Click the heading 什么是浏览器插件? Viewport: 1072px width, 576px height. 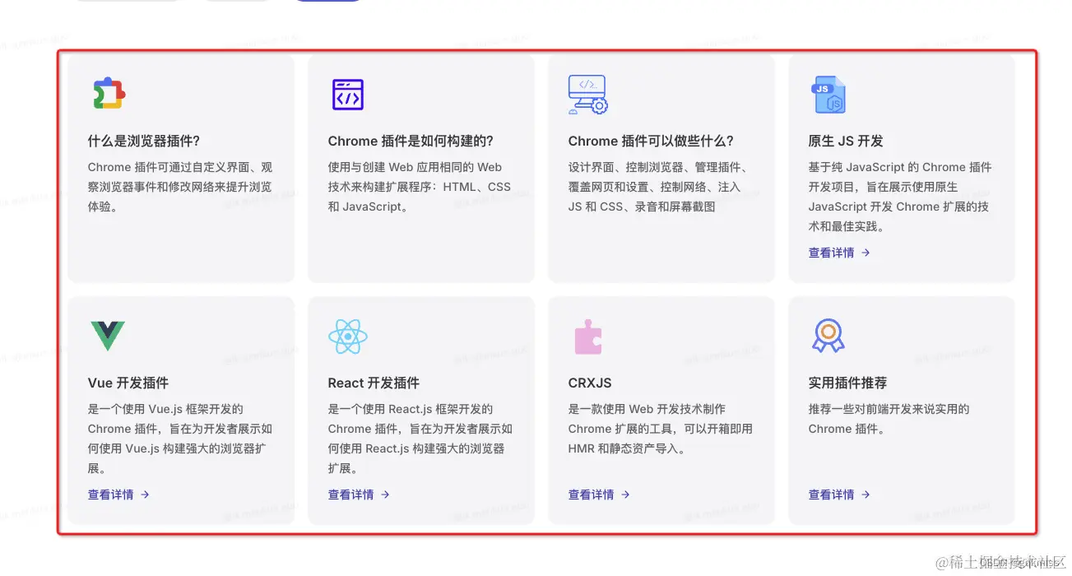144,141
